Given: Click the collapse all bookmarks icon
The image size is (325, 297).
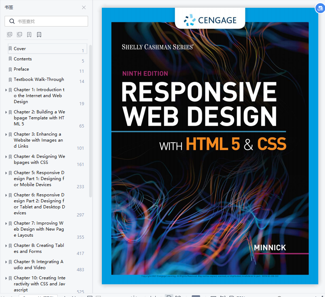Looking at the screenshot, I should [19, 35].
